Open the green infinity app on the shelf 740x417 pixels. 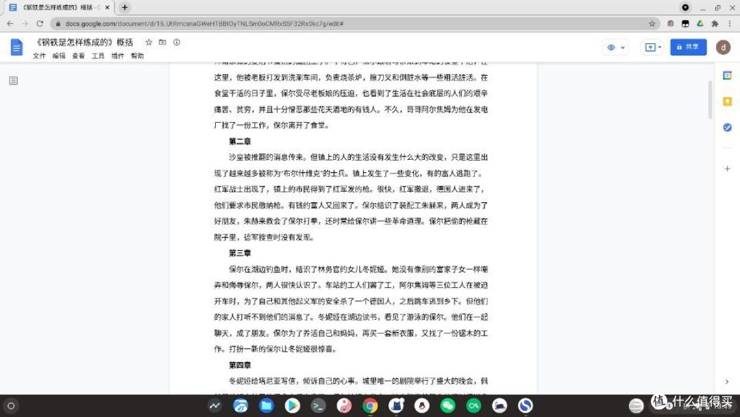pyautogui.click(x=473, y=405)
